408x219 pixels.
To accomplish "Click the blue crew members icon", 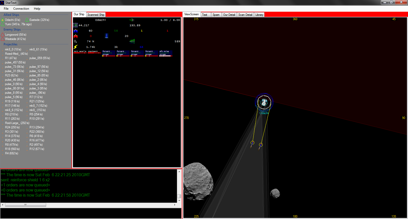I will click(x=75, y=31).
